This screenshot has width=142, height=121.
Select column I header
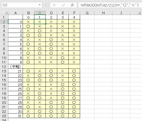121,13
